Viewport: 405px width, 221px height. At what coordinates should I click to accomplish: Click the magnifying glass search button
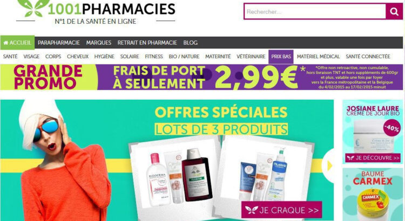pos(394,11)
